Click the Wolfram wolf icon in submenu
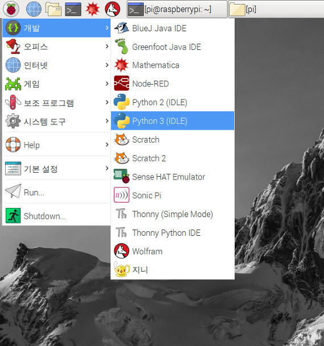 (x=122, y=251)
